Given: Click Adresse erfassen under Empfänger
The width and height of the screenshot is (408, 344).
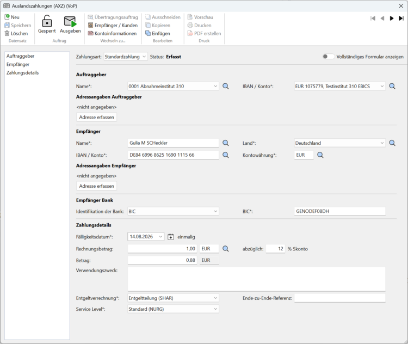Looking at the screenshot, I should (96, 186).
